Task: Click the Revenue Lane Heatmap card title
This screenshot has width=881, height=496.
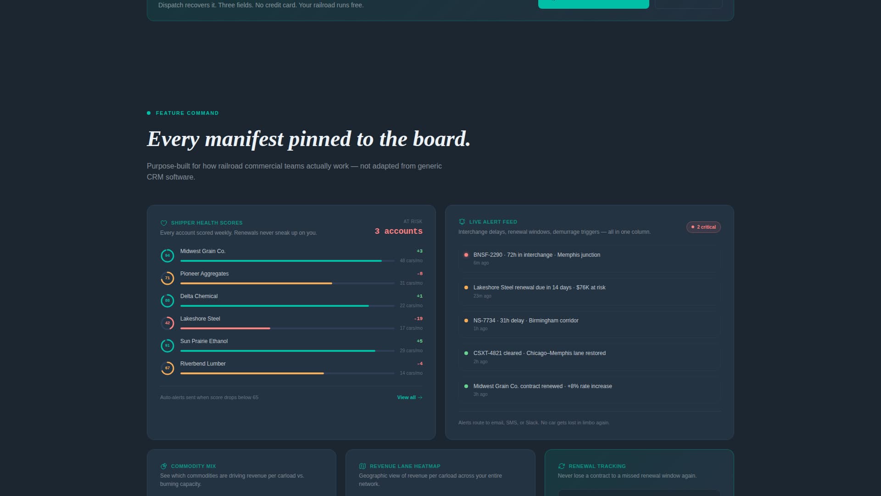Action: (405, 466)
